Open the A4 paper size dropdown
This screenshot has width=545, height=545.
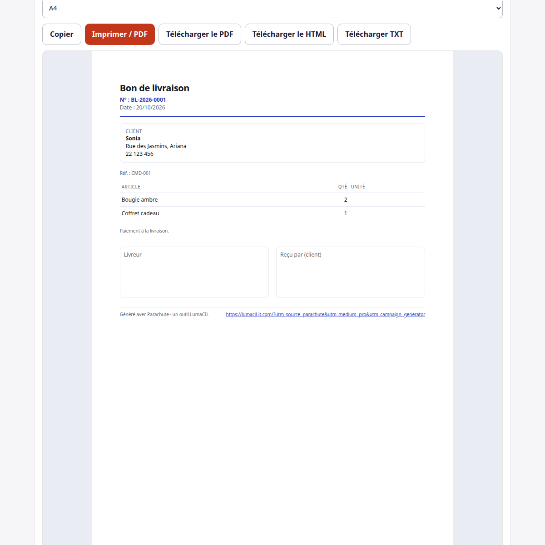pyautogui.click(x=272, y=9)
